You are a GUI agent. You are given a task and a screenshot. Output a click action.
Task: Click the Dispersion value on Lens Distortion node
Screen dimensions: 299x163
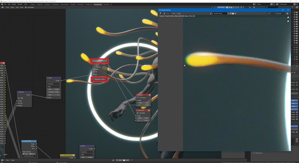pos(100,79)
